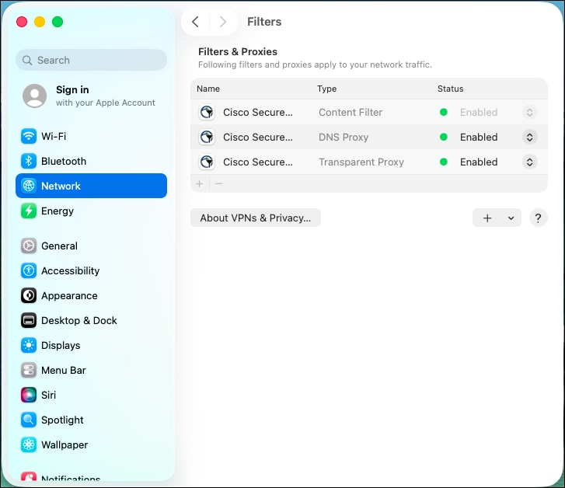Select General in the sidebar

coord(91,246)
